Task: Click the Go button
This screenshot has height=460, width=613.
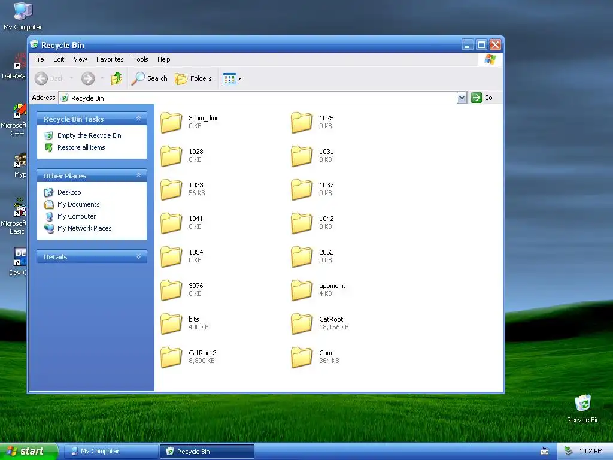Action: [482, 98]
